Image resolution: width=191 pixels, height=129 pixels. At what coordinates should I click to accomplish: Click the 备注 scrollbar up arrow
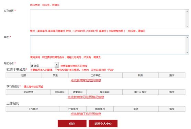tap(187, 37)
